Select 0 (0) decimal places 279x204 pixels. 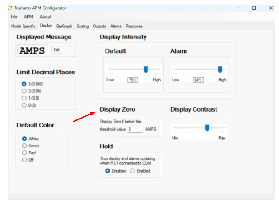[29, 105]
